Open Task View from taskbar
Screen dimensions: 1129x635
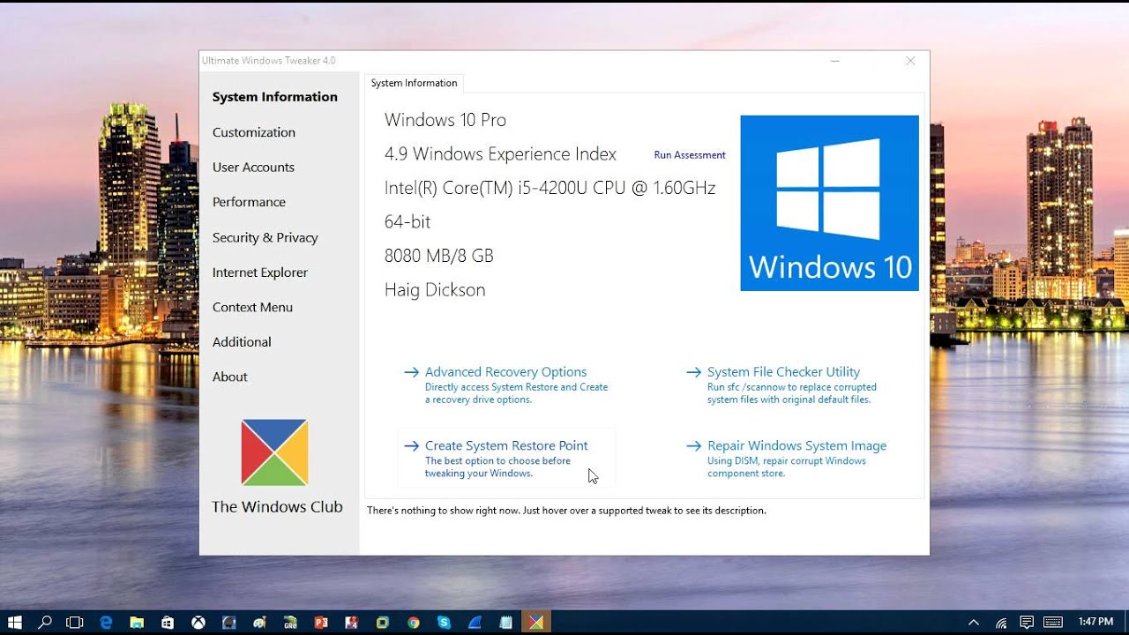pyautogui.click(x=75, y=622)
